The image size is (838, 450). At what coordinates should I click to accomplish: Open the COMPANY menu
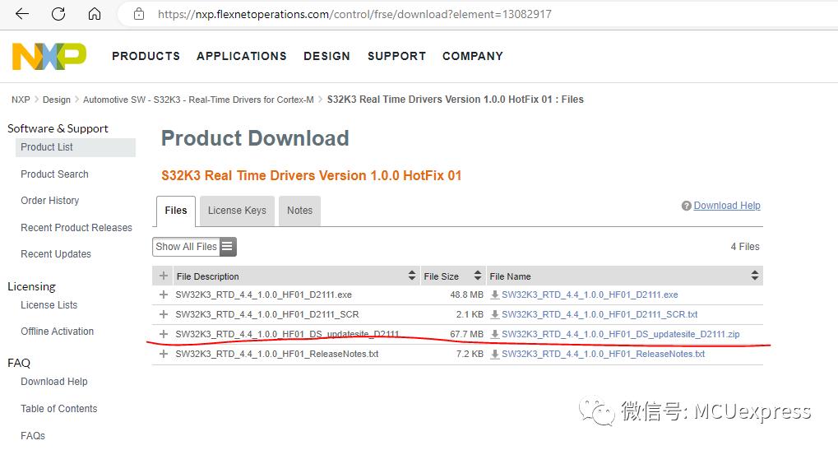(472, 56)
